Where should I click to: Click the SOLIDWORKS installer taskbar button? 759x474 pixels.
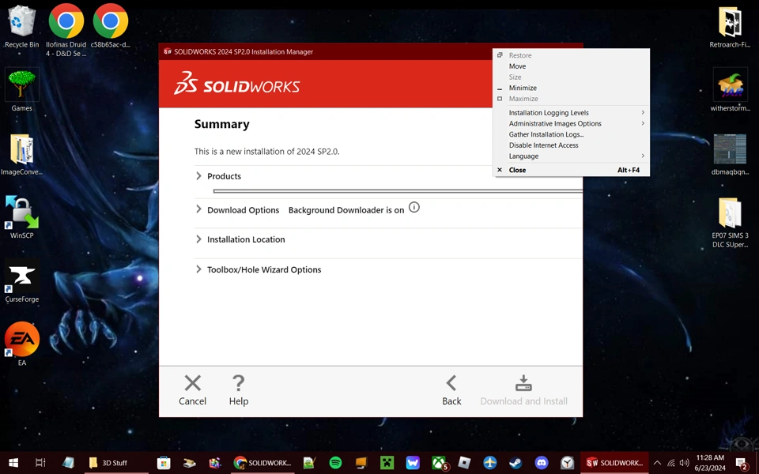coord(615,463)
